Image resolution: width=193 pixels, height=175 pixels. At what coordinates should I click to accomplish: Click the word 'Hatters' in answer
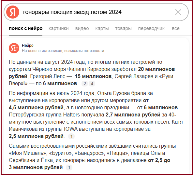[x=71, y=115]
